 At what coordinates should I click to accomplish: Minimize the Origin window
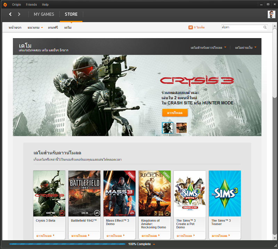261,5
